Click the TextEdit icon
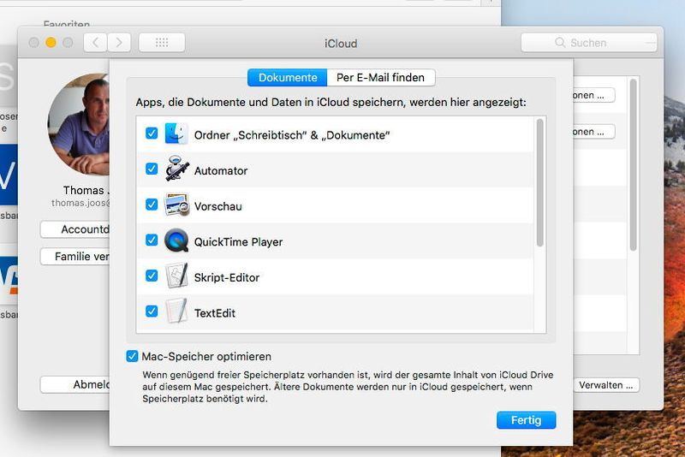 point(176,311)
